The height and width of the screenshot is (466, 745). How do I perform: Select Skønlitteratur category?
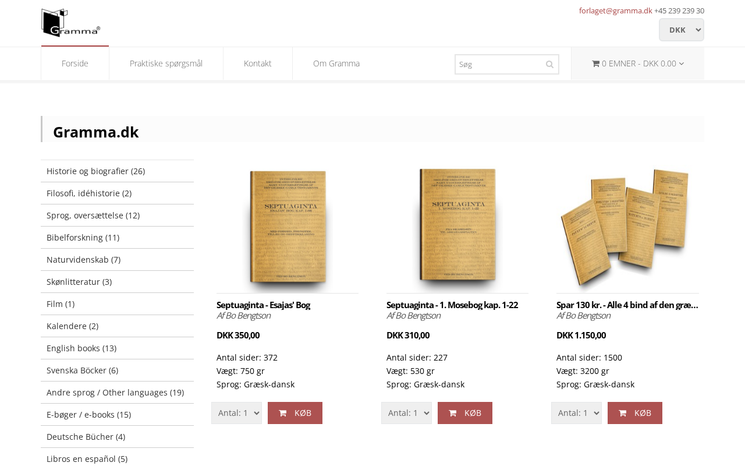pos(118,282)
